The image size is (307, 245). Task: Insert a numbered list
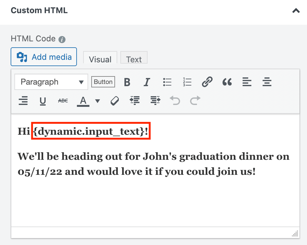tap(187, 82)
